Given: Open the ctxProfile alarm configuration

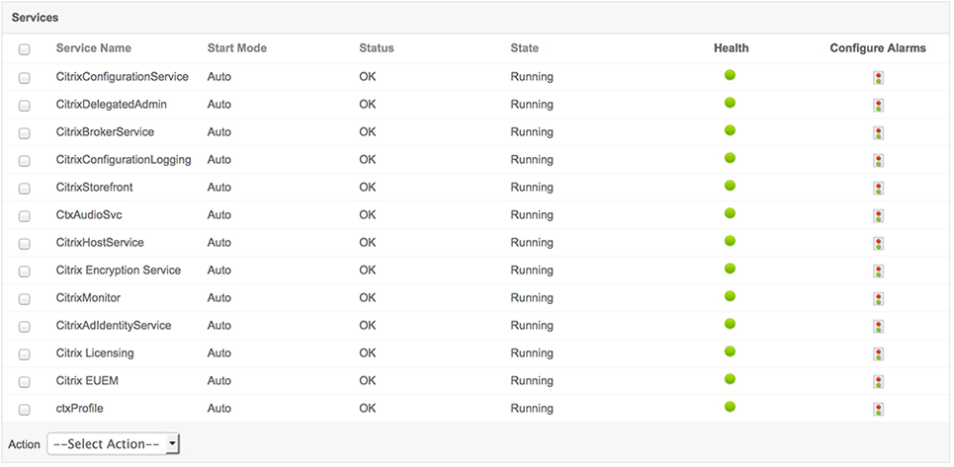Looking at the screenshot, I should coord(878,409).
